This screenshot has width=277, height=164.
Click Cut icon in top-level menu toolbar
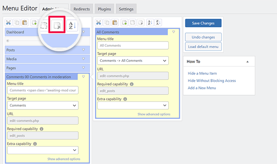click(9, 23)
